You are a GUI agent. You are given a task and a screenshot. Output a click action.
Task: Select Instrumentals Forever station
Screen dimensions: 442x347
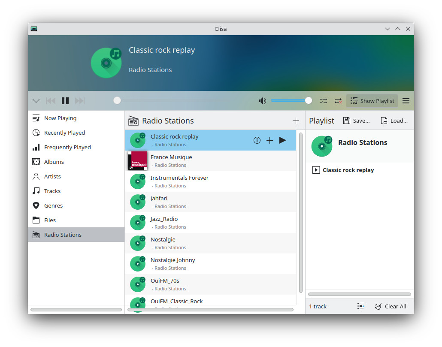(210, 181)
